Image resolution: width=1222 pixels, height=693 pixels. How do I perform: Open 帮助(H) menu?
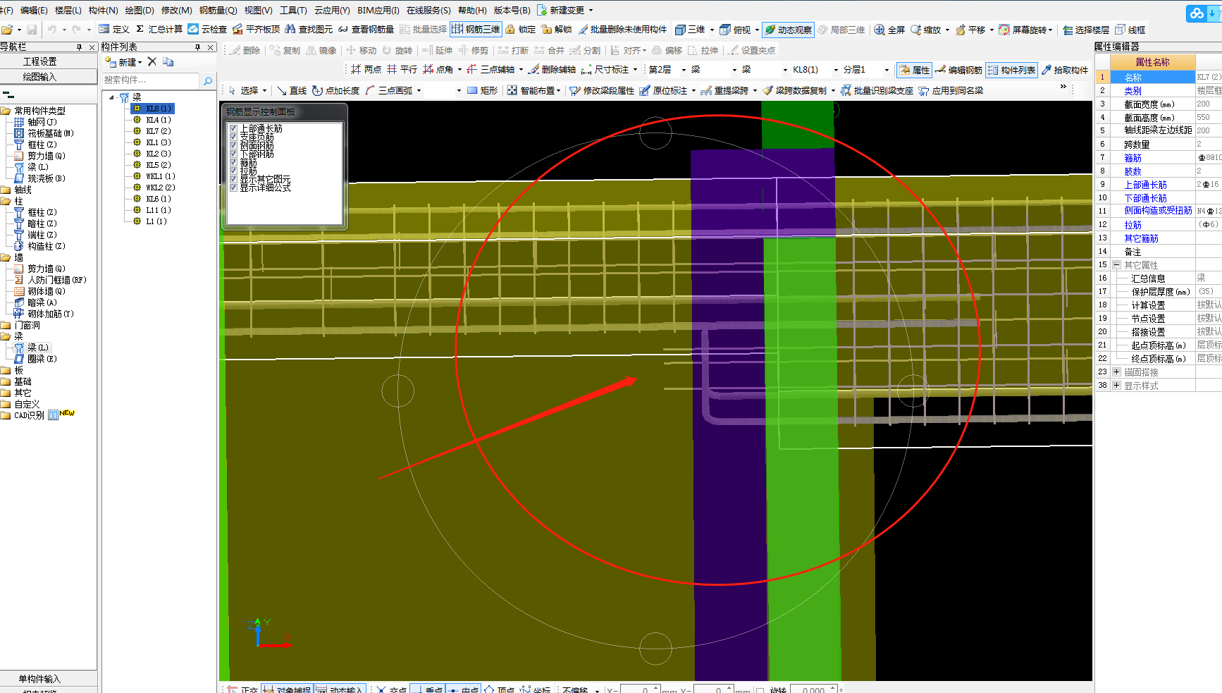pyautogui.click(x=472, y=10)
